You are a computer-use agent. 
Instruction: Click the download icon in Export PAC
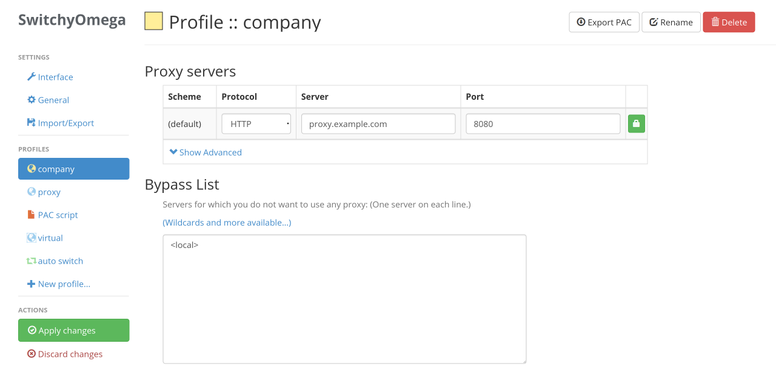point(581,22)
